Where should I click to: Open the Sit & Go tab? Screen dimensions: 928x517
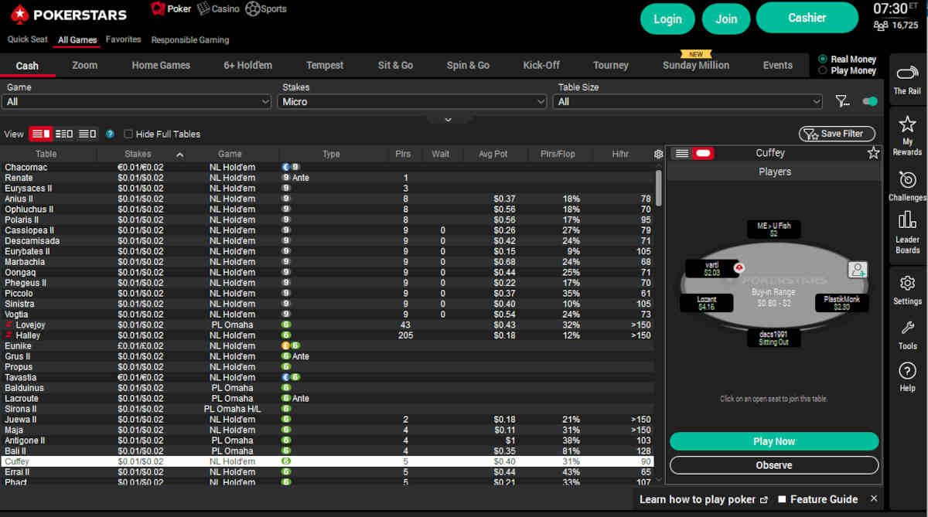tap(395, 66)
